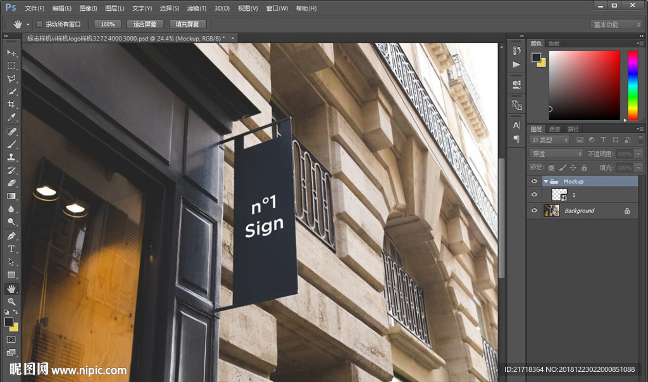Open the Paragraph panel icon
The width and height of the screenshot is (648, 382).
[x=516, y=139]
